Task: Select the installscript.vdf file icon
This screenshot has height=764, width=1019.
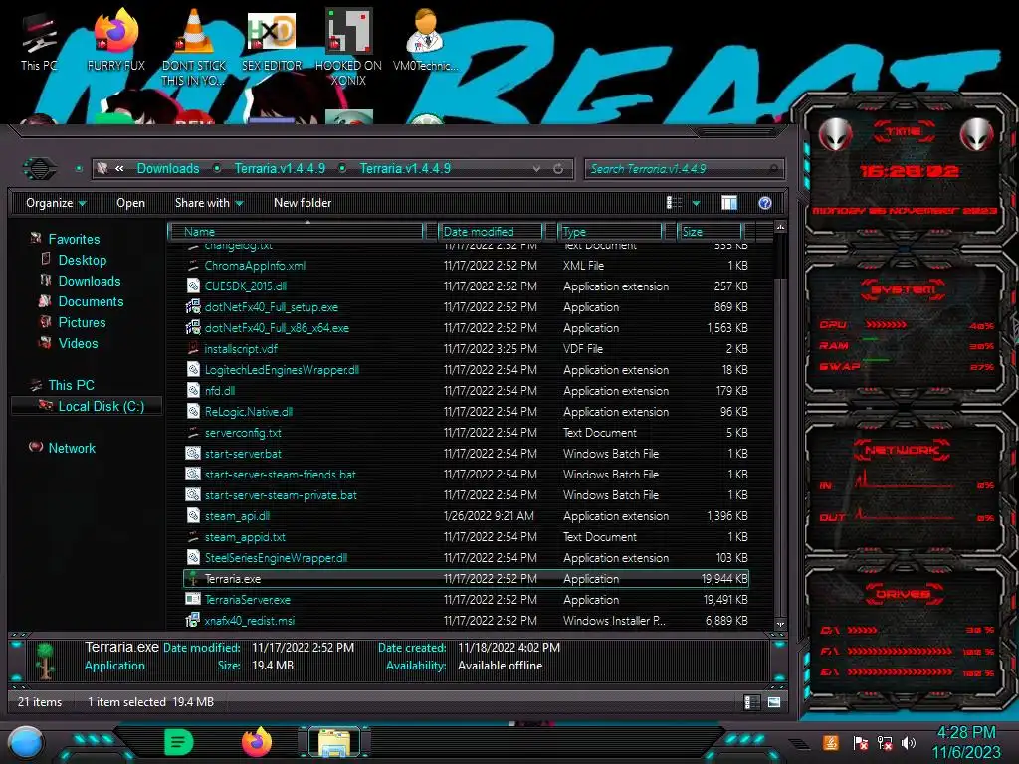Action: 193,348
